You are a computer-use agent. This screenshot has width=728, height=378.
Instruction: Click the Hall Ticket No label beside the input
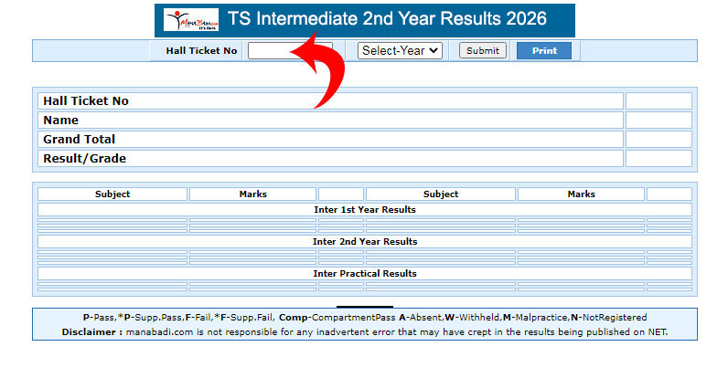[201, 51]
